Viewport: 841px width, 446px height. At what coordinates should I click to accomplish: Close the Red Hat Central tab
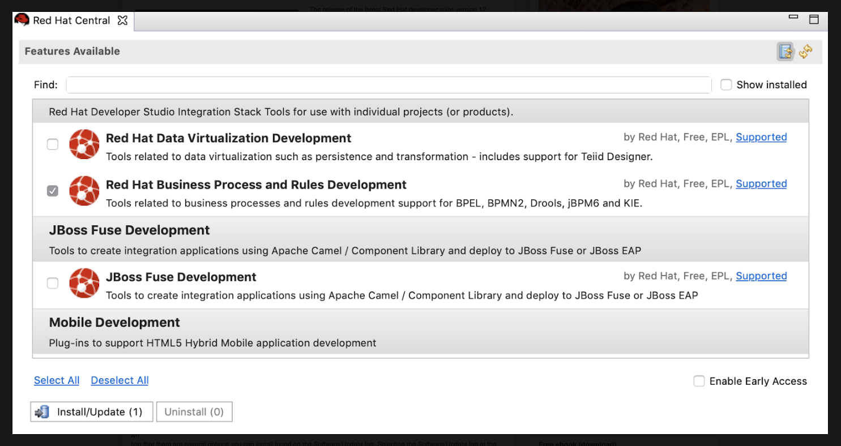122,21
